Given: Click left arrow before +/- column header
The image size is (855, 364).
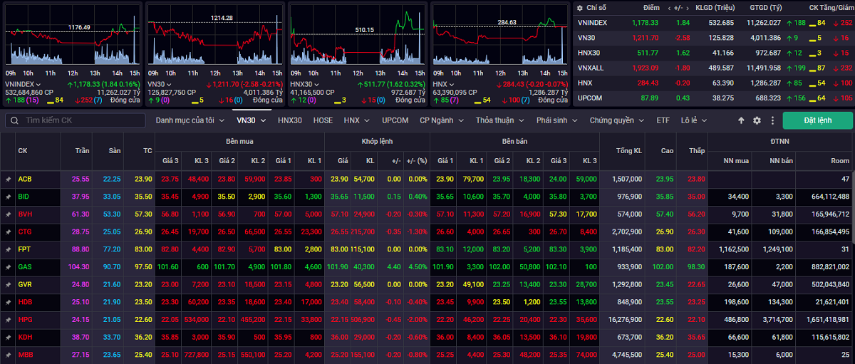Looking at the screenshot, I should point(668,7).
